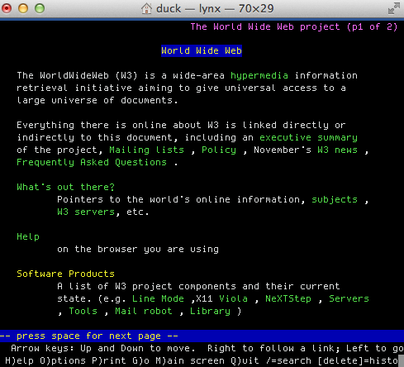Click the green zoom window button
This screenshot has height=367, width=404.
click(x=40, y=8)
